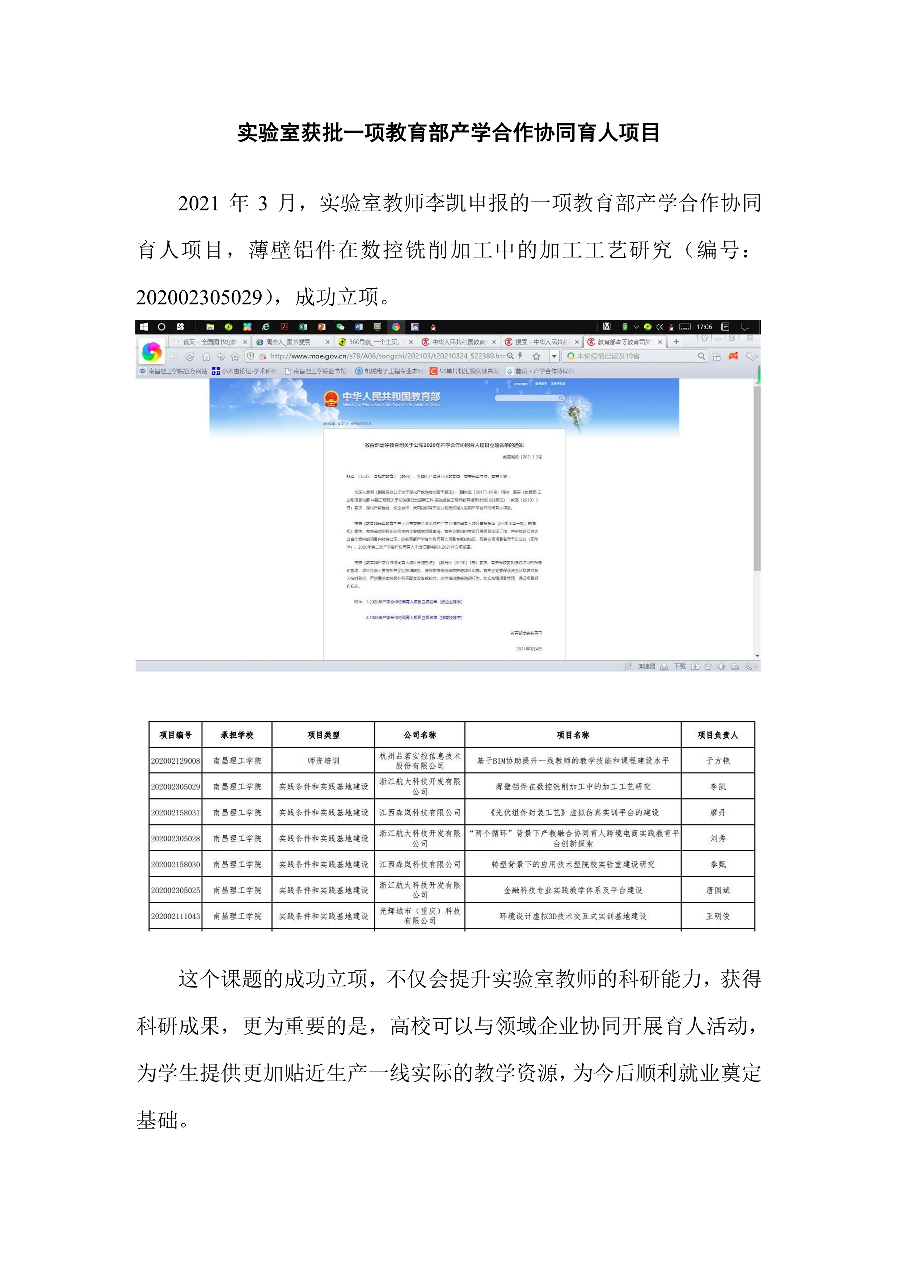Viewport: 898px width, 1269px height.
Task: Click the browser home button
Action: (x=206, y=357)
